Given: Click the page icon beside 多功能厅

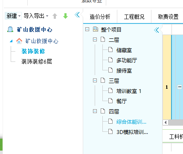Looking at the screenshot, I should [x=110, y=60].
